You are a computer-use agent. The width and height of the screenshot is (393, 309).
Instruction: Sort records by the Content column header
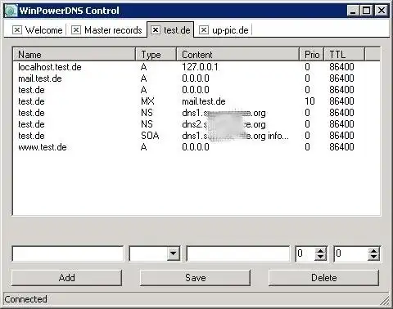[x=237, y=55]
